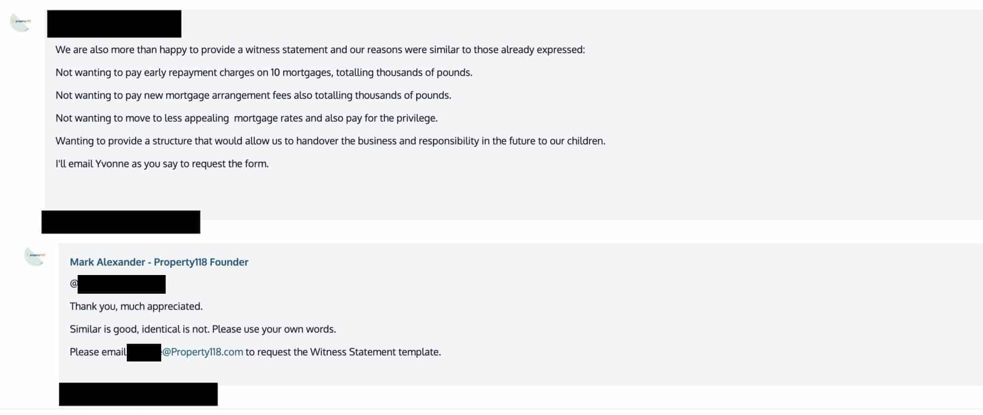Screen dimensions: 983x415
Task: Click the "Please email" text in Mark's reply
Action: click(x=98, y=352)
